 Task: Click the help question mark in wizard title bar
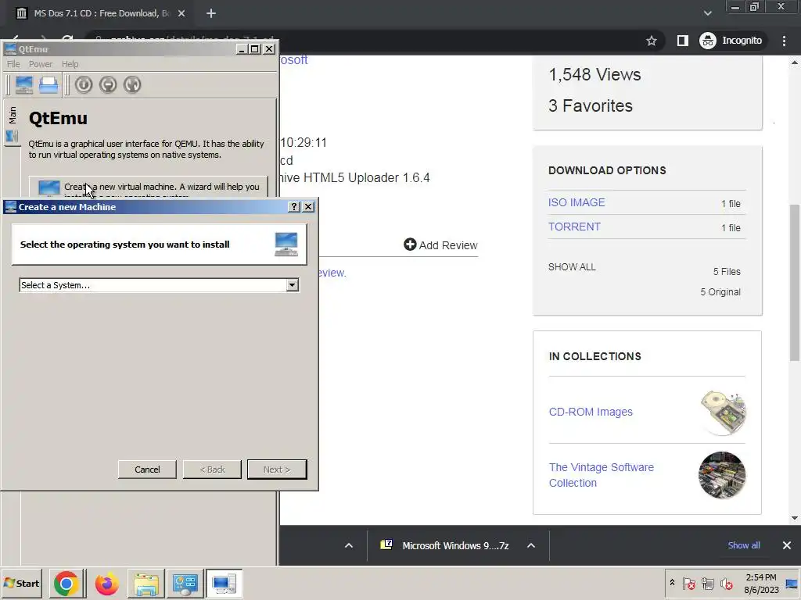click(294, 206)
